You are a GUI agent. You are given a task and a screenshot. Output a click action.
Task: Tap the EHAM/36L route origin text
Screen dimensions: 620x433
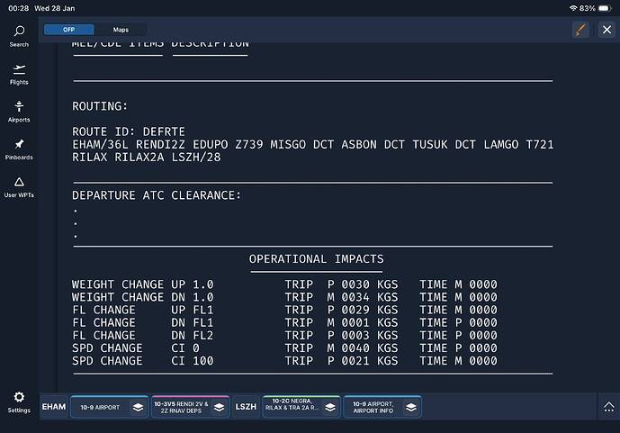[x=100, y=144]
